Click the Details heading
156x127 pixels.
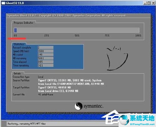(17, 73)
